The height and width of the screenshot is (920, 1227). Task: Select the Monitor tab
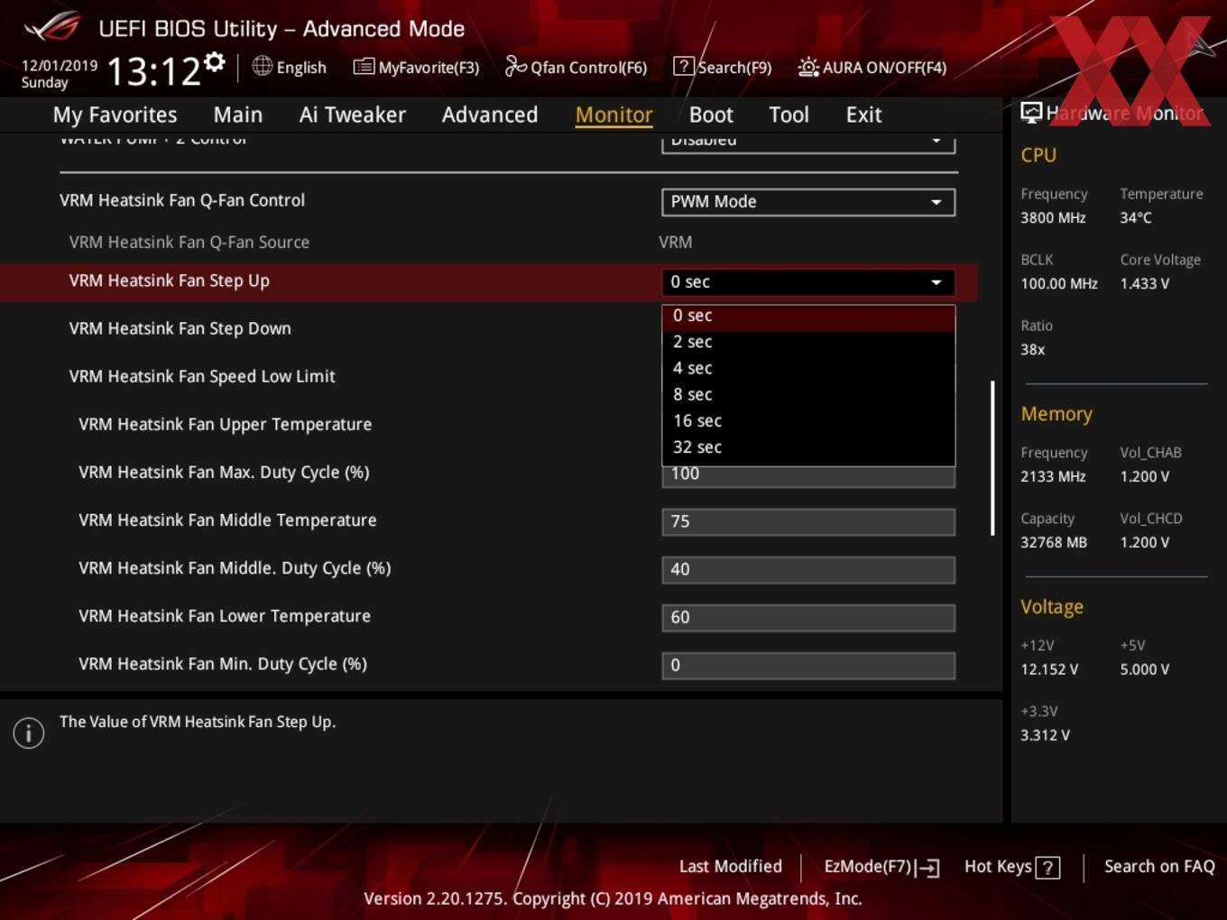tap(613, 115)
